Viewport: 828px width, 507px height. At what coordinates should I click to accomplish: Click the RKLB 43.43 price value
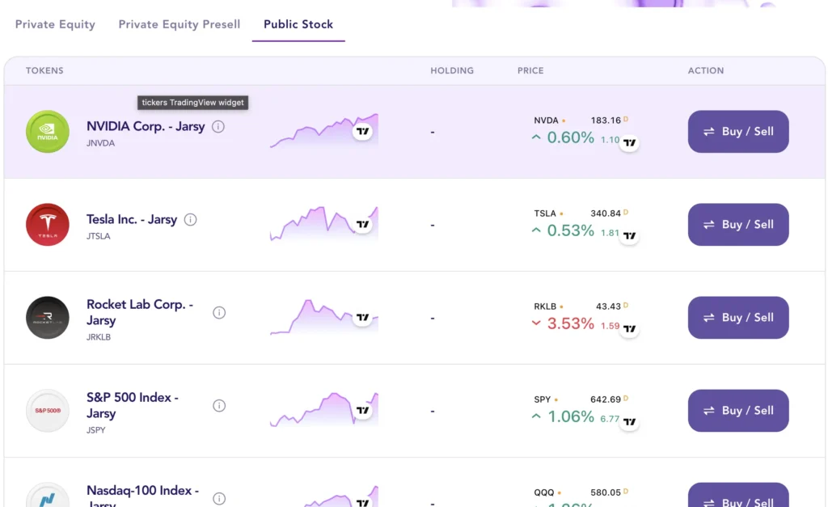608,306
